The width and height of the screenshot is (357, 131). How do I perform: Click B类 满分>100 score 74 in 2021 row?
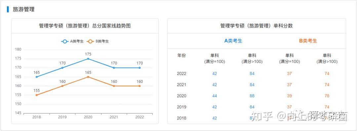(x=327, y=85)
